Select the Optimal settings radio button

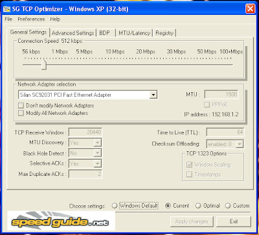pyautogui.click(x=198, y=206)
